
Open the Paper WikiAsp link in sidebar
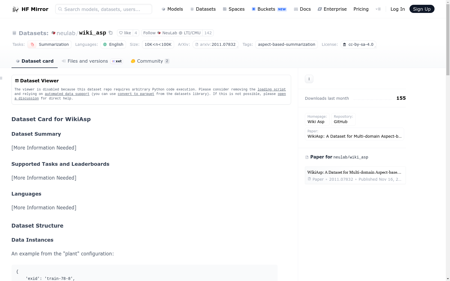354,134
